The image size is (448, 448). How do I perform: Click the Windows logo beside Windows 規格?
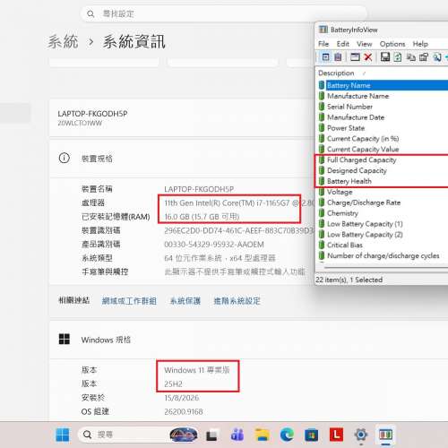click(65, 339)
